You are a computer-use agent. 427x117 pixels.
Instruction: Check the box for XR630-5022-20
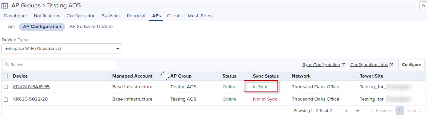pyautogui.click(x=6, y=99)
